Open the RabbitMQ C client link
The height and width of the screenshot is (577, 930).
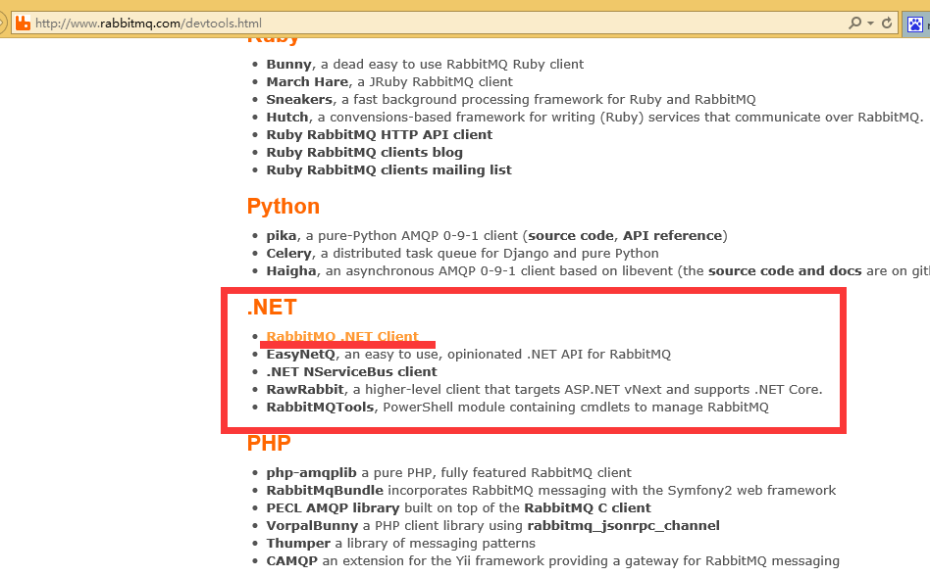588,508
